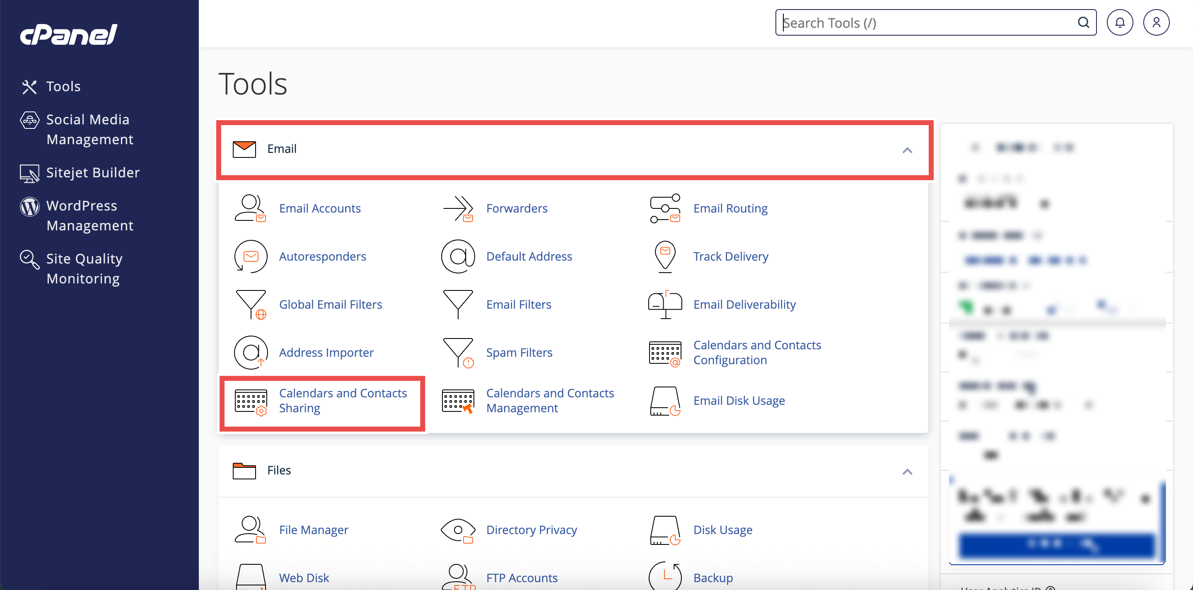This screenshot has height=590, width=1193.
Task: Open the File Manager link
Action: click(x=313, y=530)
